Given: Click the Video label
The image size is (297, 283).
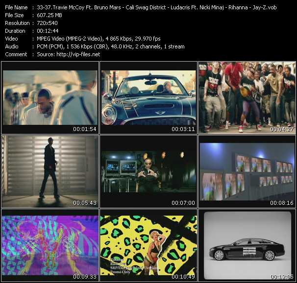Looking at the screenshot, I should pos(11,39).
